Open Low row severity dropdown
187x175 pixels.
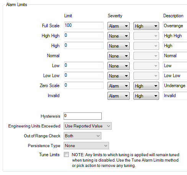tap(119, 66)
